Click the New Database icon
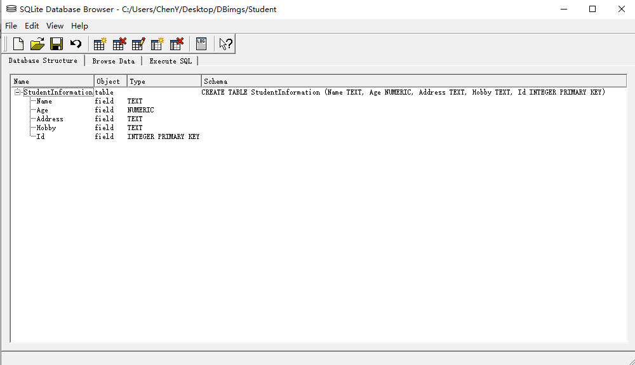The width and height of the screenshot is (635, 365). pyautogui.click(x=18, y=44)
